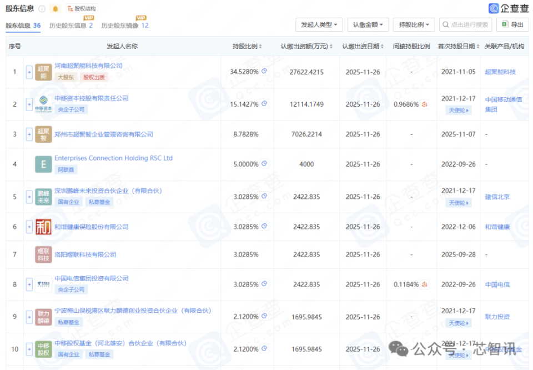Click the 阿联酋 tag
Viewport: 533px width, 370px height.
(x=66, y=169)
